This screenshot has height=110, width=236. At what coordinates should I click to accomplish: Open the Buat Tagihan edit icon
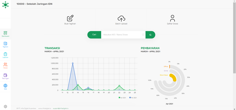tap(70, 18)
